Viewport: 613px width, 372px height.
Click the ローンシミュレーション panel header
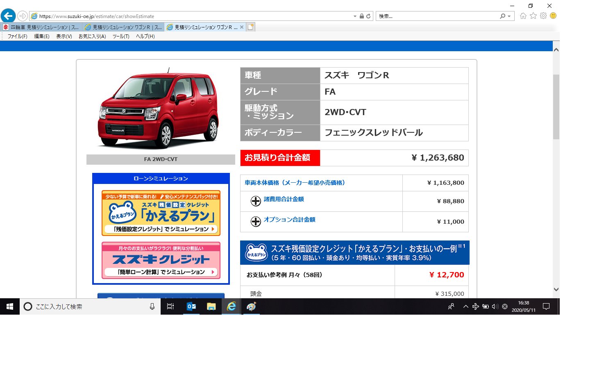click(161, 179)
